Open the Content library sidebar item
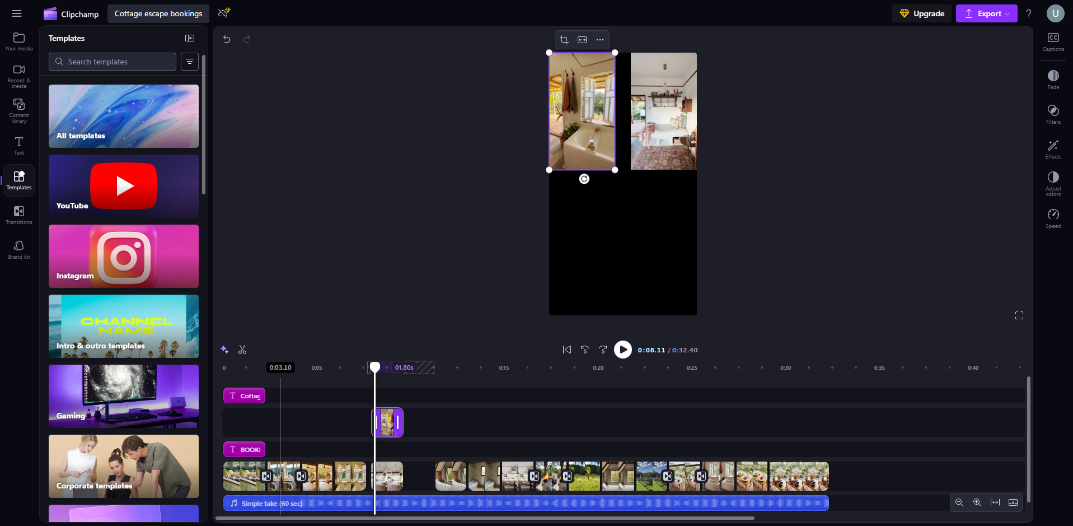The height and width of the screenshot is (526, 1073). (x=18, y=110)
